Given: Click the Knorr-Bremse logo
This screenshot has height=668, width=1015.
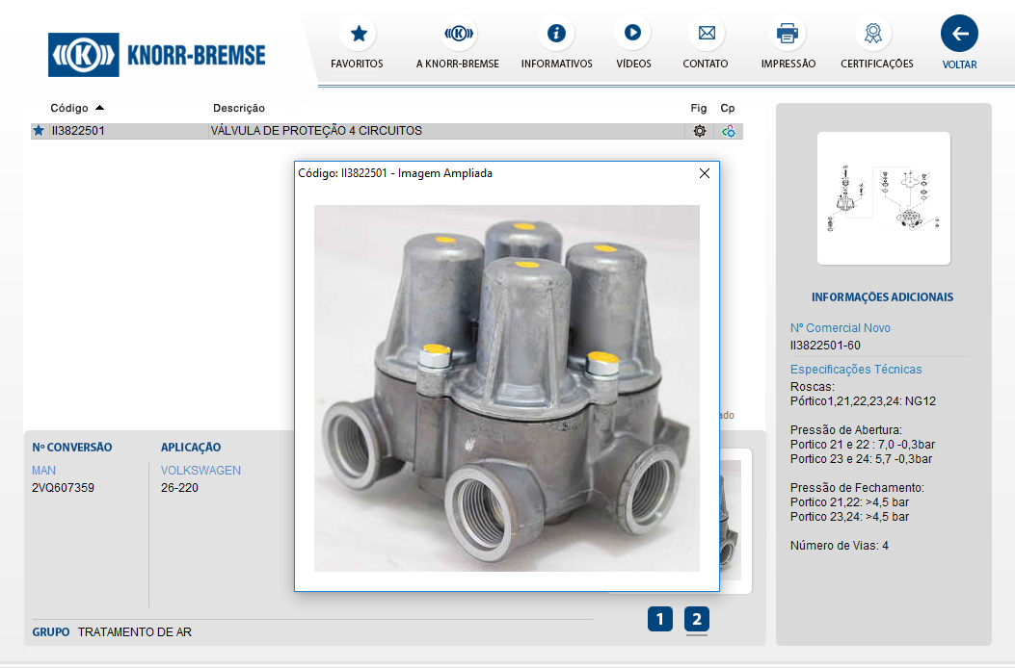Looking at the screenshot, I should [157, 55].
